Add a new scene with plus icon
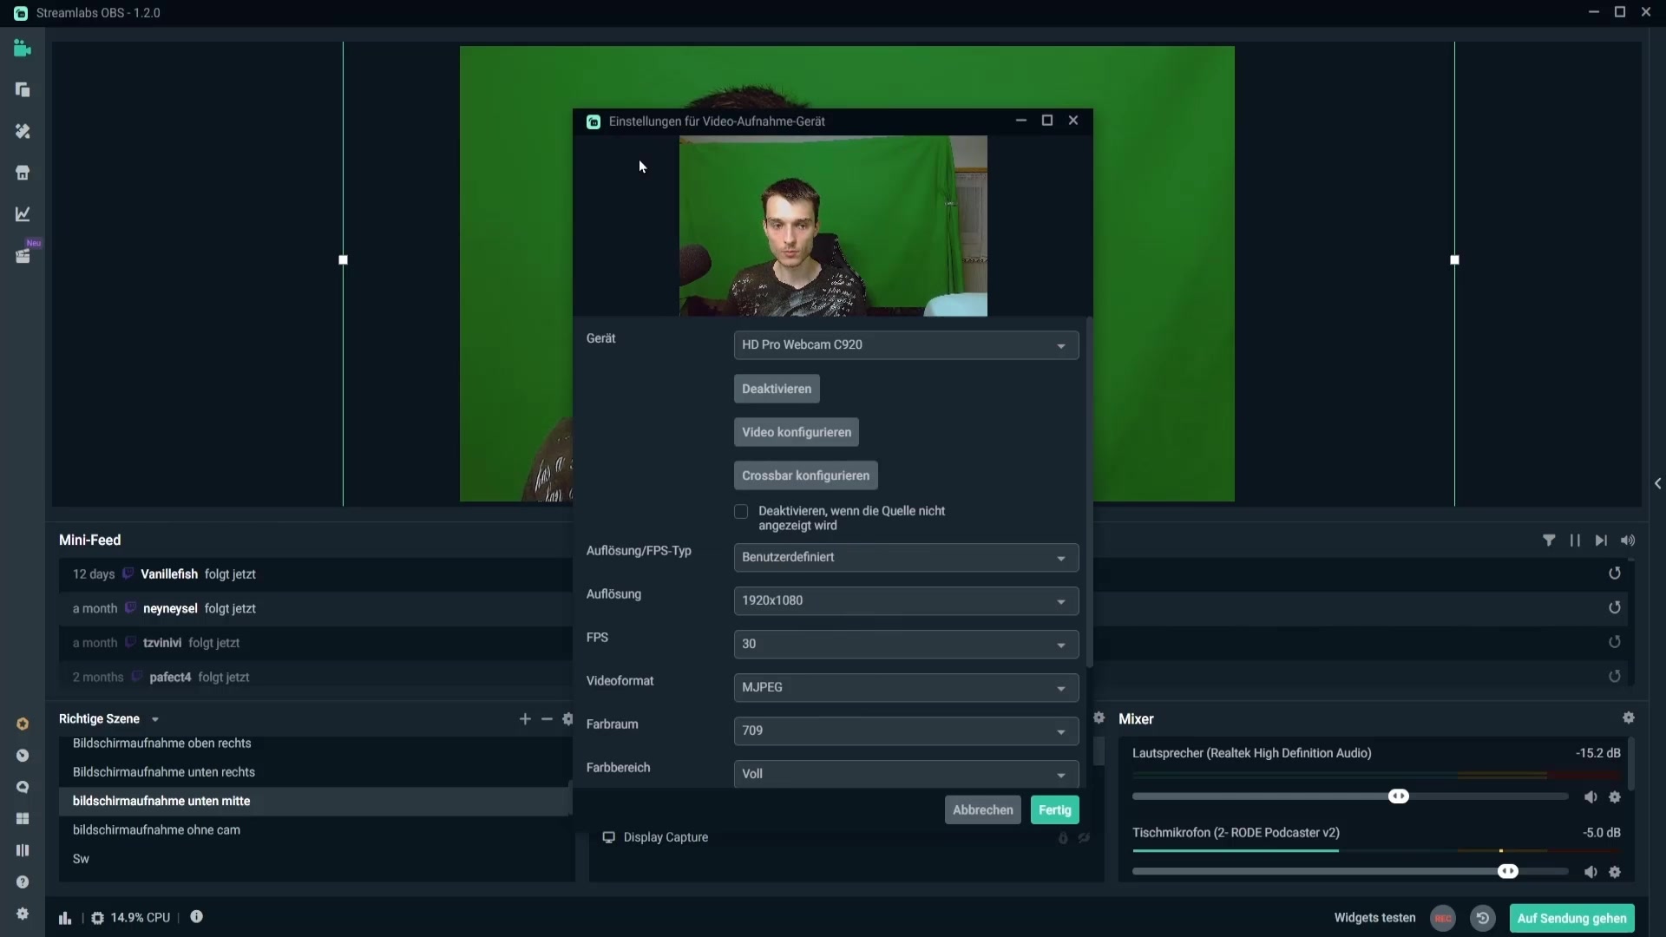Image resolution: width=1666 pixels, height=937 pixels. point(525,718)
